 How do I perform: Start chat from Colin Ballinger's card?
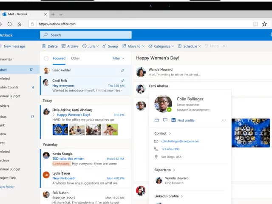(x=165, y=120)
